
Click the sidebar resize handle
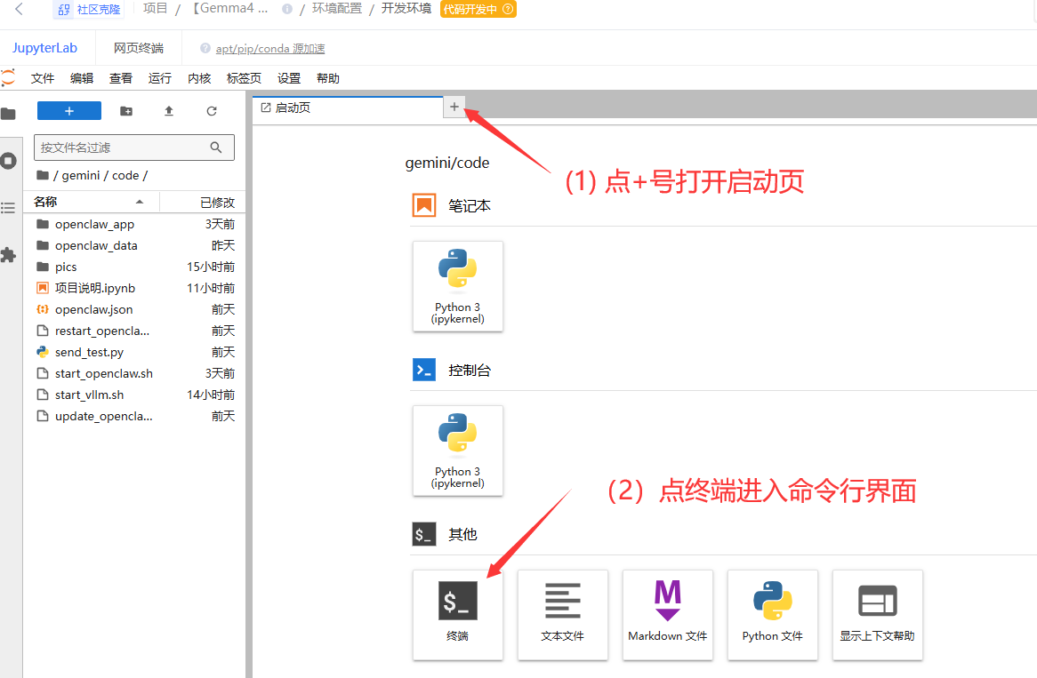point(249,383)
